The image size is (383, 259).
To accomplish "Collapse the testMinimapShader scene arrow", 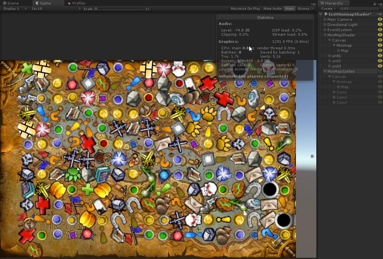I will tap(321, 14).
